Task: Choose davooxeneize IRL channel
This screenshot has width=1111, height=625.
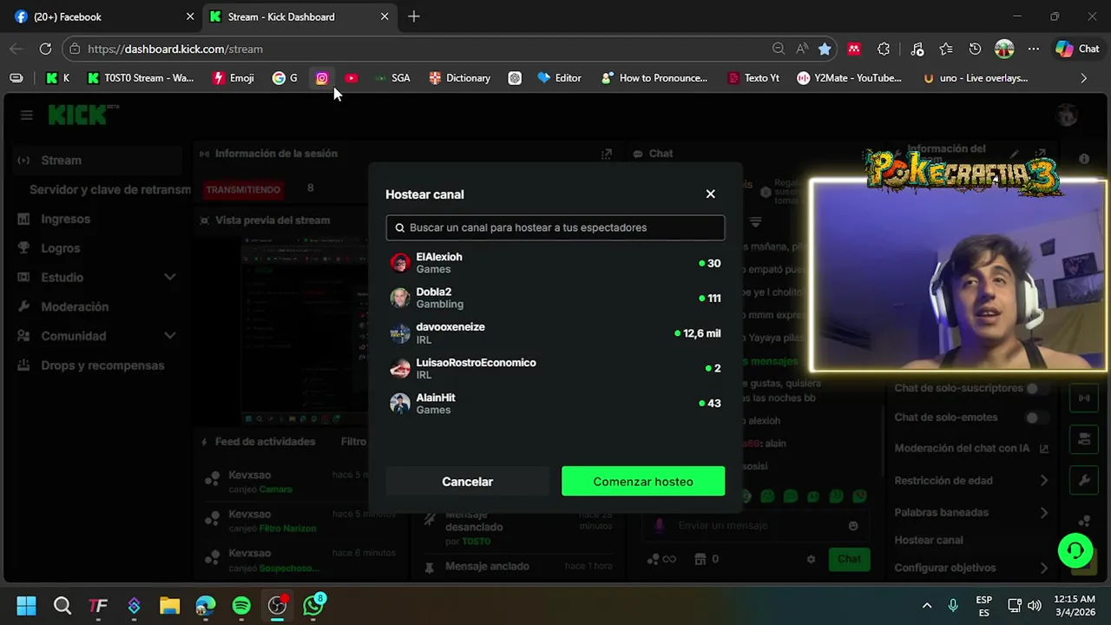Action: 555,333
